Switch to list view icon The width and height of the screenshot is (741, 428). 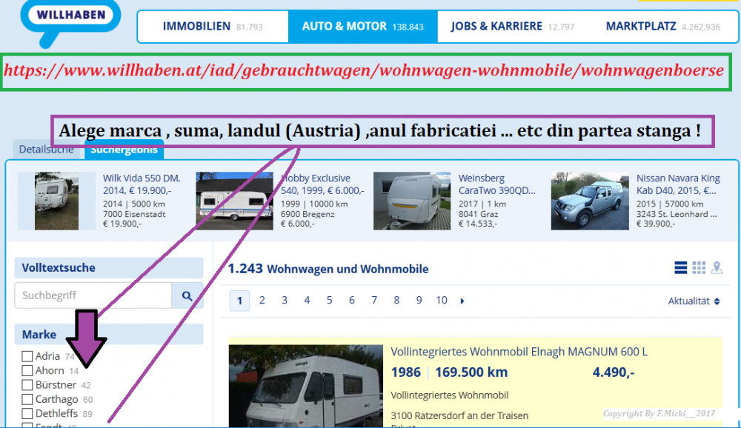(x=680, y=267)
